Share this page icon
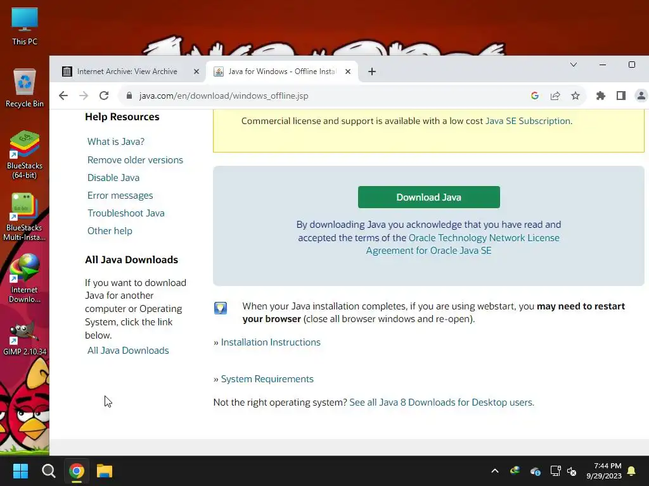Viewport: 649px width, 486px height. click(x=555, y=96)
